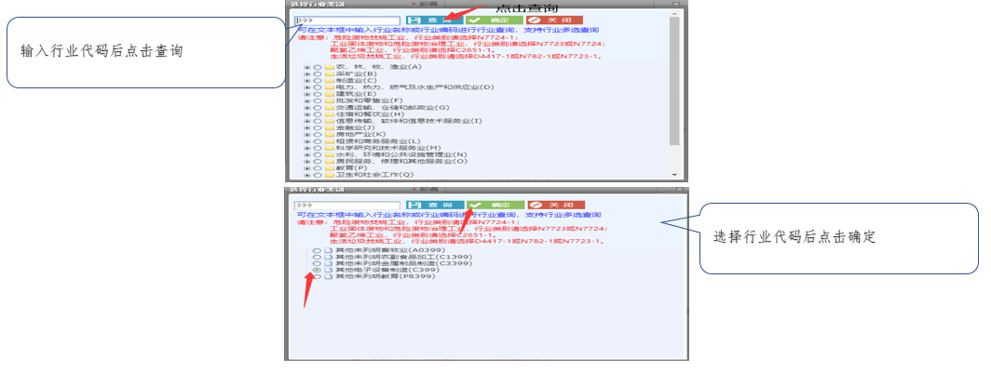Select the radio button for 其他未列明农副食品加工(C1399)
The width and height of the screenshot is (991, 372).
click(x=318, y=257)
